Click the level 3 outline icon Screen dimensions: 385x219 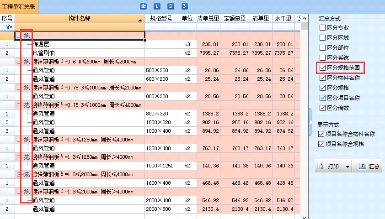point(184,6)
